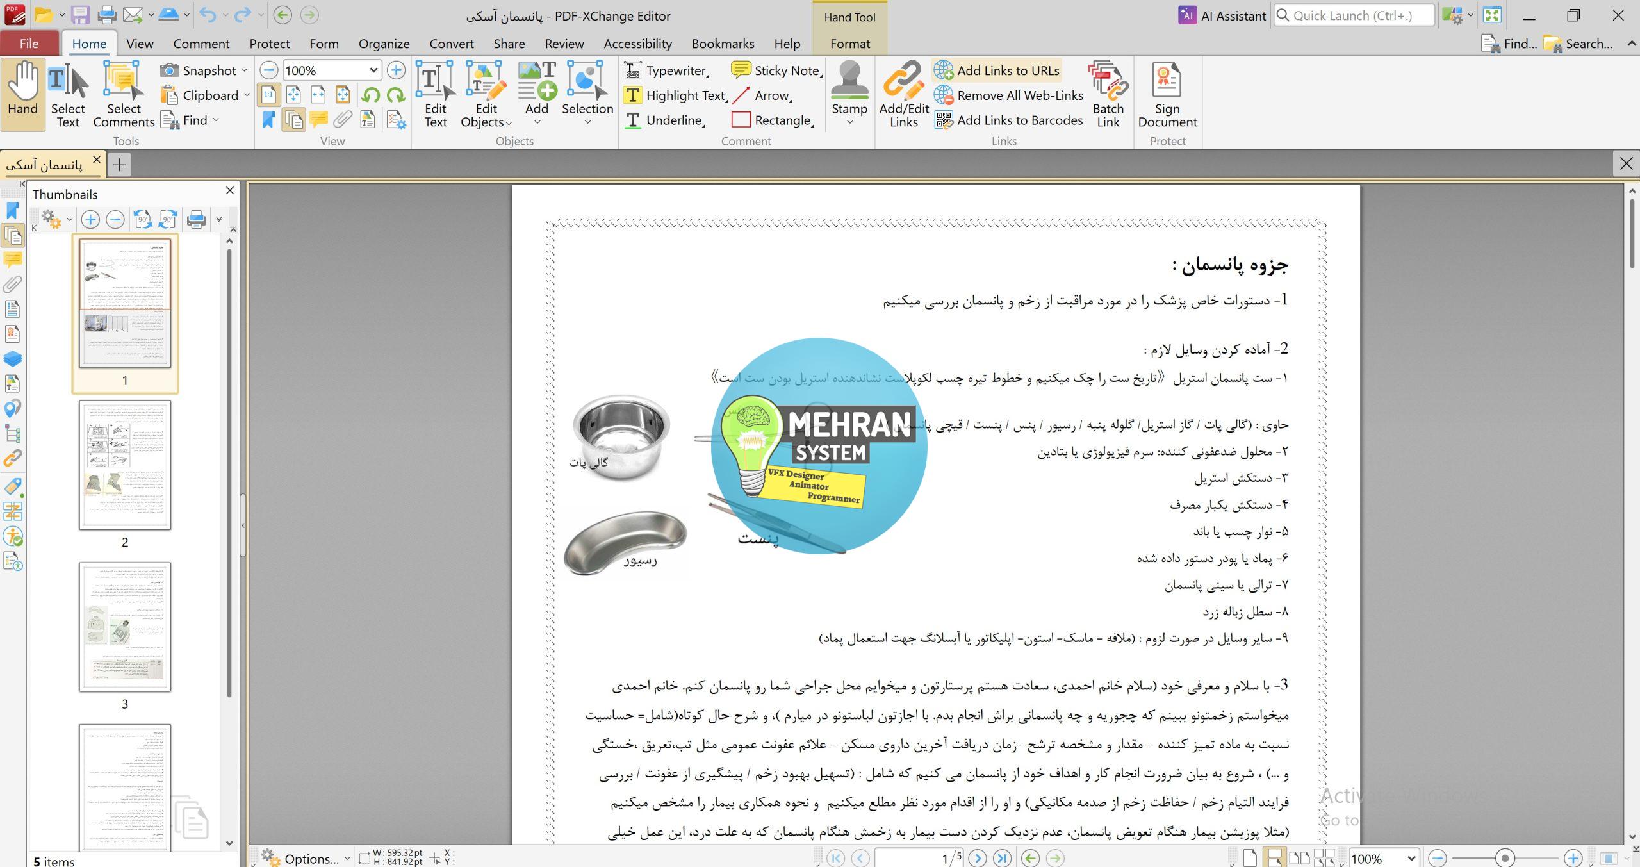The image size is (1640, 867).
Task: Zoom in thumbnails with plus icon
Action: [x=90, y=220]
